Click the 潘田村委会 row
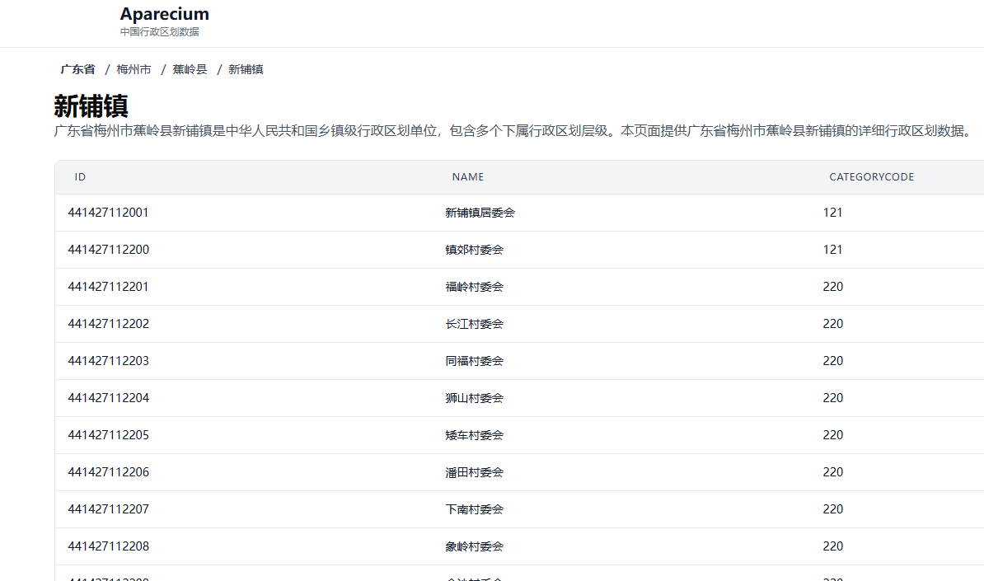Image resolution: width=984 pixels, height=581 pixels. tap(474, 472)
